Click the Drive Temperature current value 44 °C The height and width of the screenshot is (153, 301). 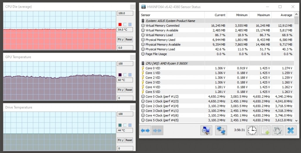tap(125, 130)
